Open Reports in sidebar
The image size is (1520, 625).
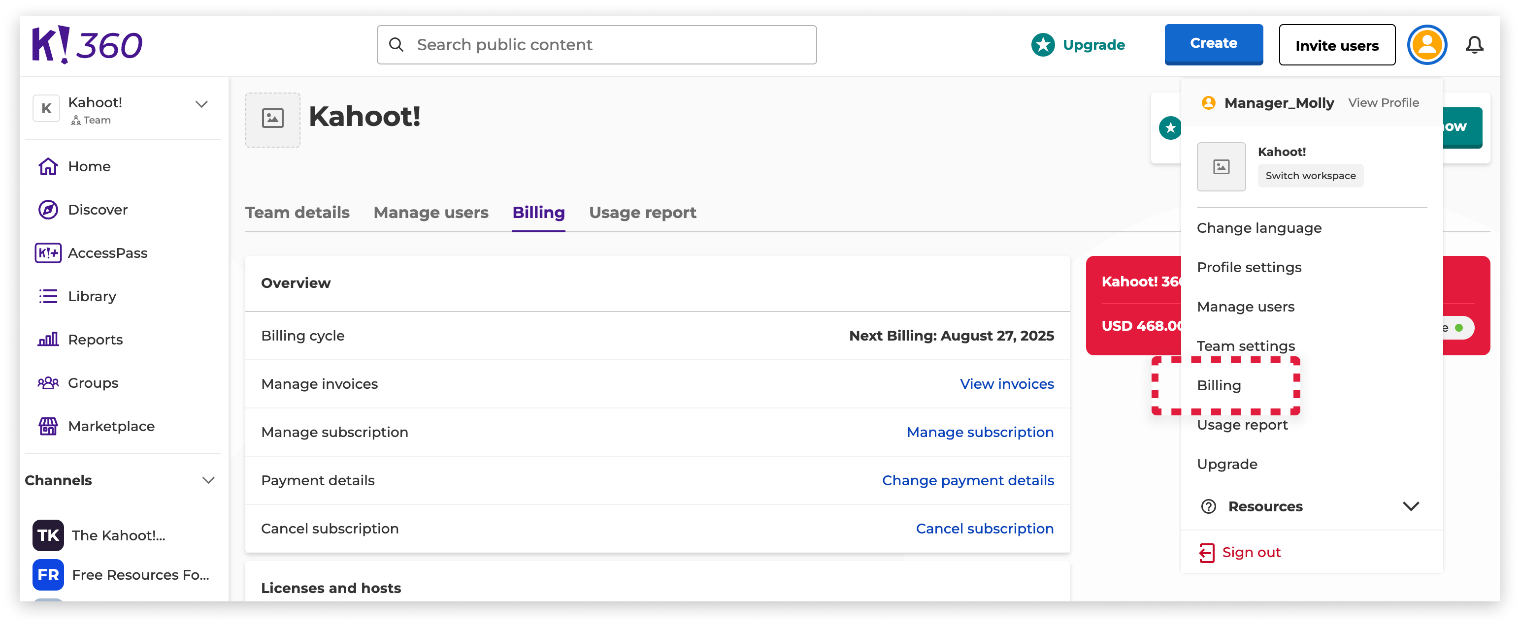(x=95, y=340)
